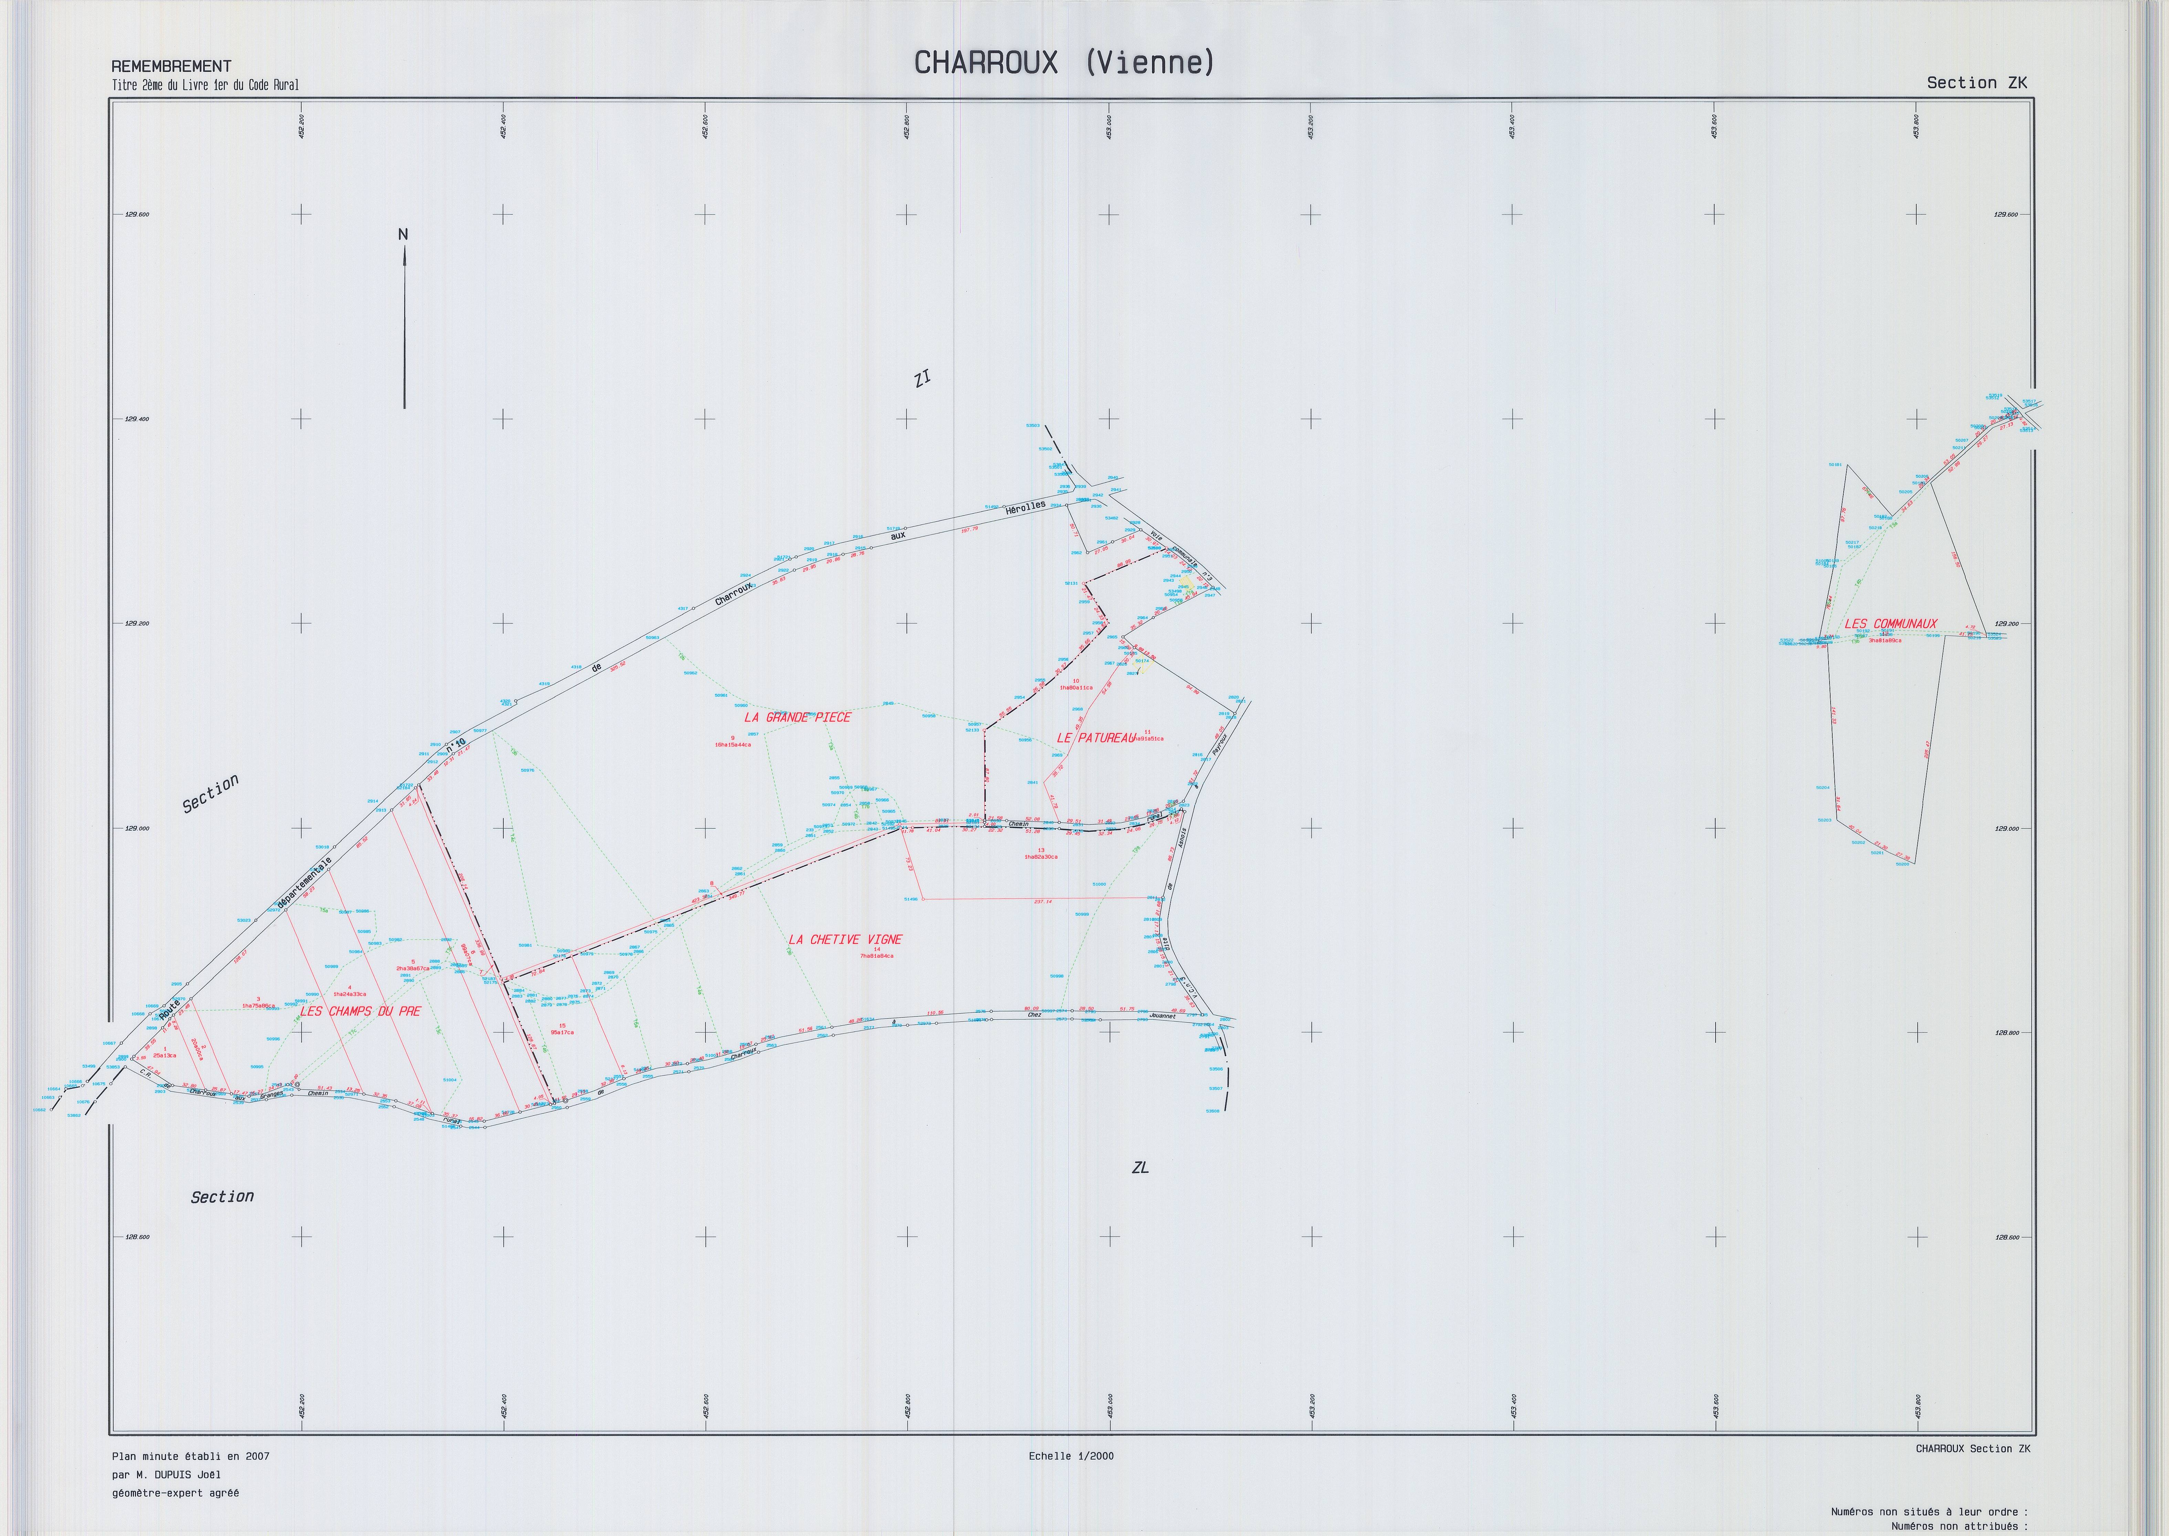Click survey point number "50181"
This screenshot has height=1536, width=2169.
pos(1835,465)
